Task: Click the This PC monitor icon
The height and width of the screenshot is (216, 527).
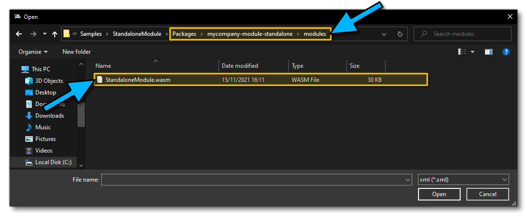Action: (25, 69)
